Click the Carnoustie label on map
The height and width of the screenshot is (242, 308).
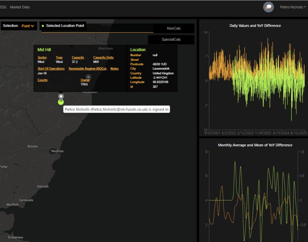coord(26,200)
